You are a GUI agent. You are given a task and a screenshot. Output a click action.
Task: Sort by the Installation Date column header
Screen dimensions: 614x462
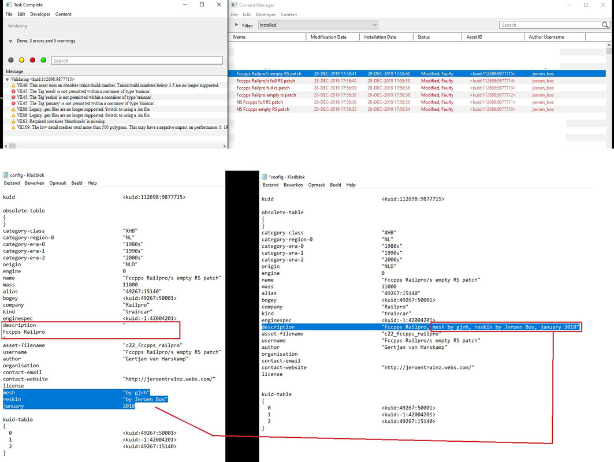click(x=386, y=37)
